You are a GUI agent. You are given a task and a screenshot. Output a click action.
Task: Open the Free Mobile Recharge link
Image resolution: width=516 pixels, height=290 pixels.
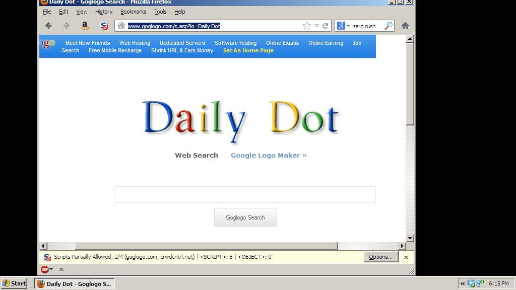tap(115, 50)
